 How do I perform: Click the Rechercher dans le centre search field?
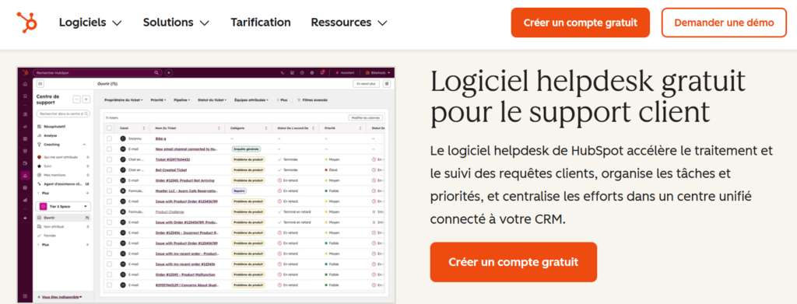(64, 114)
